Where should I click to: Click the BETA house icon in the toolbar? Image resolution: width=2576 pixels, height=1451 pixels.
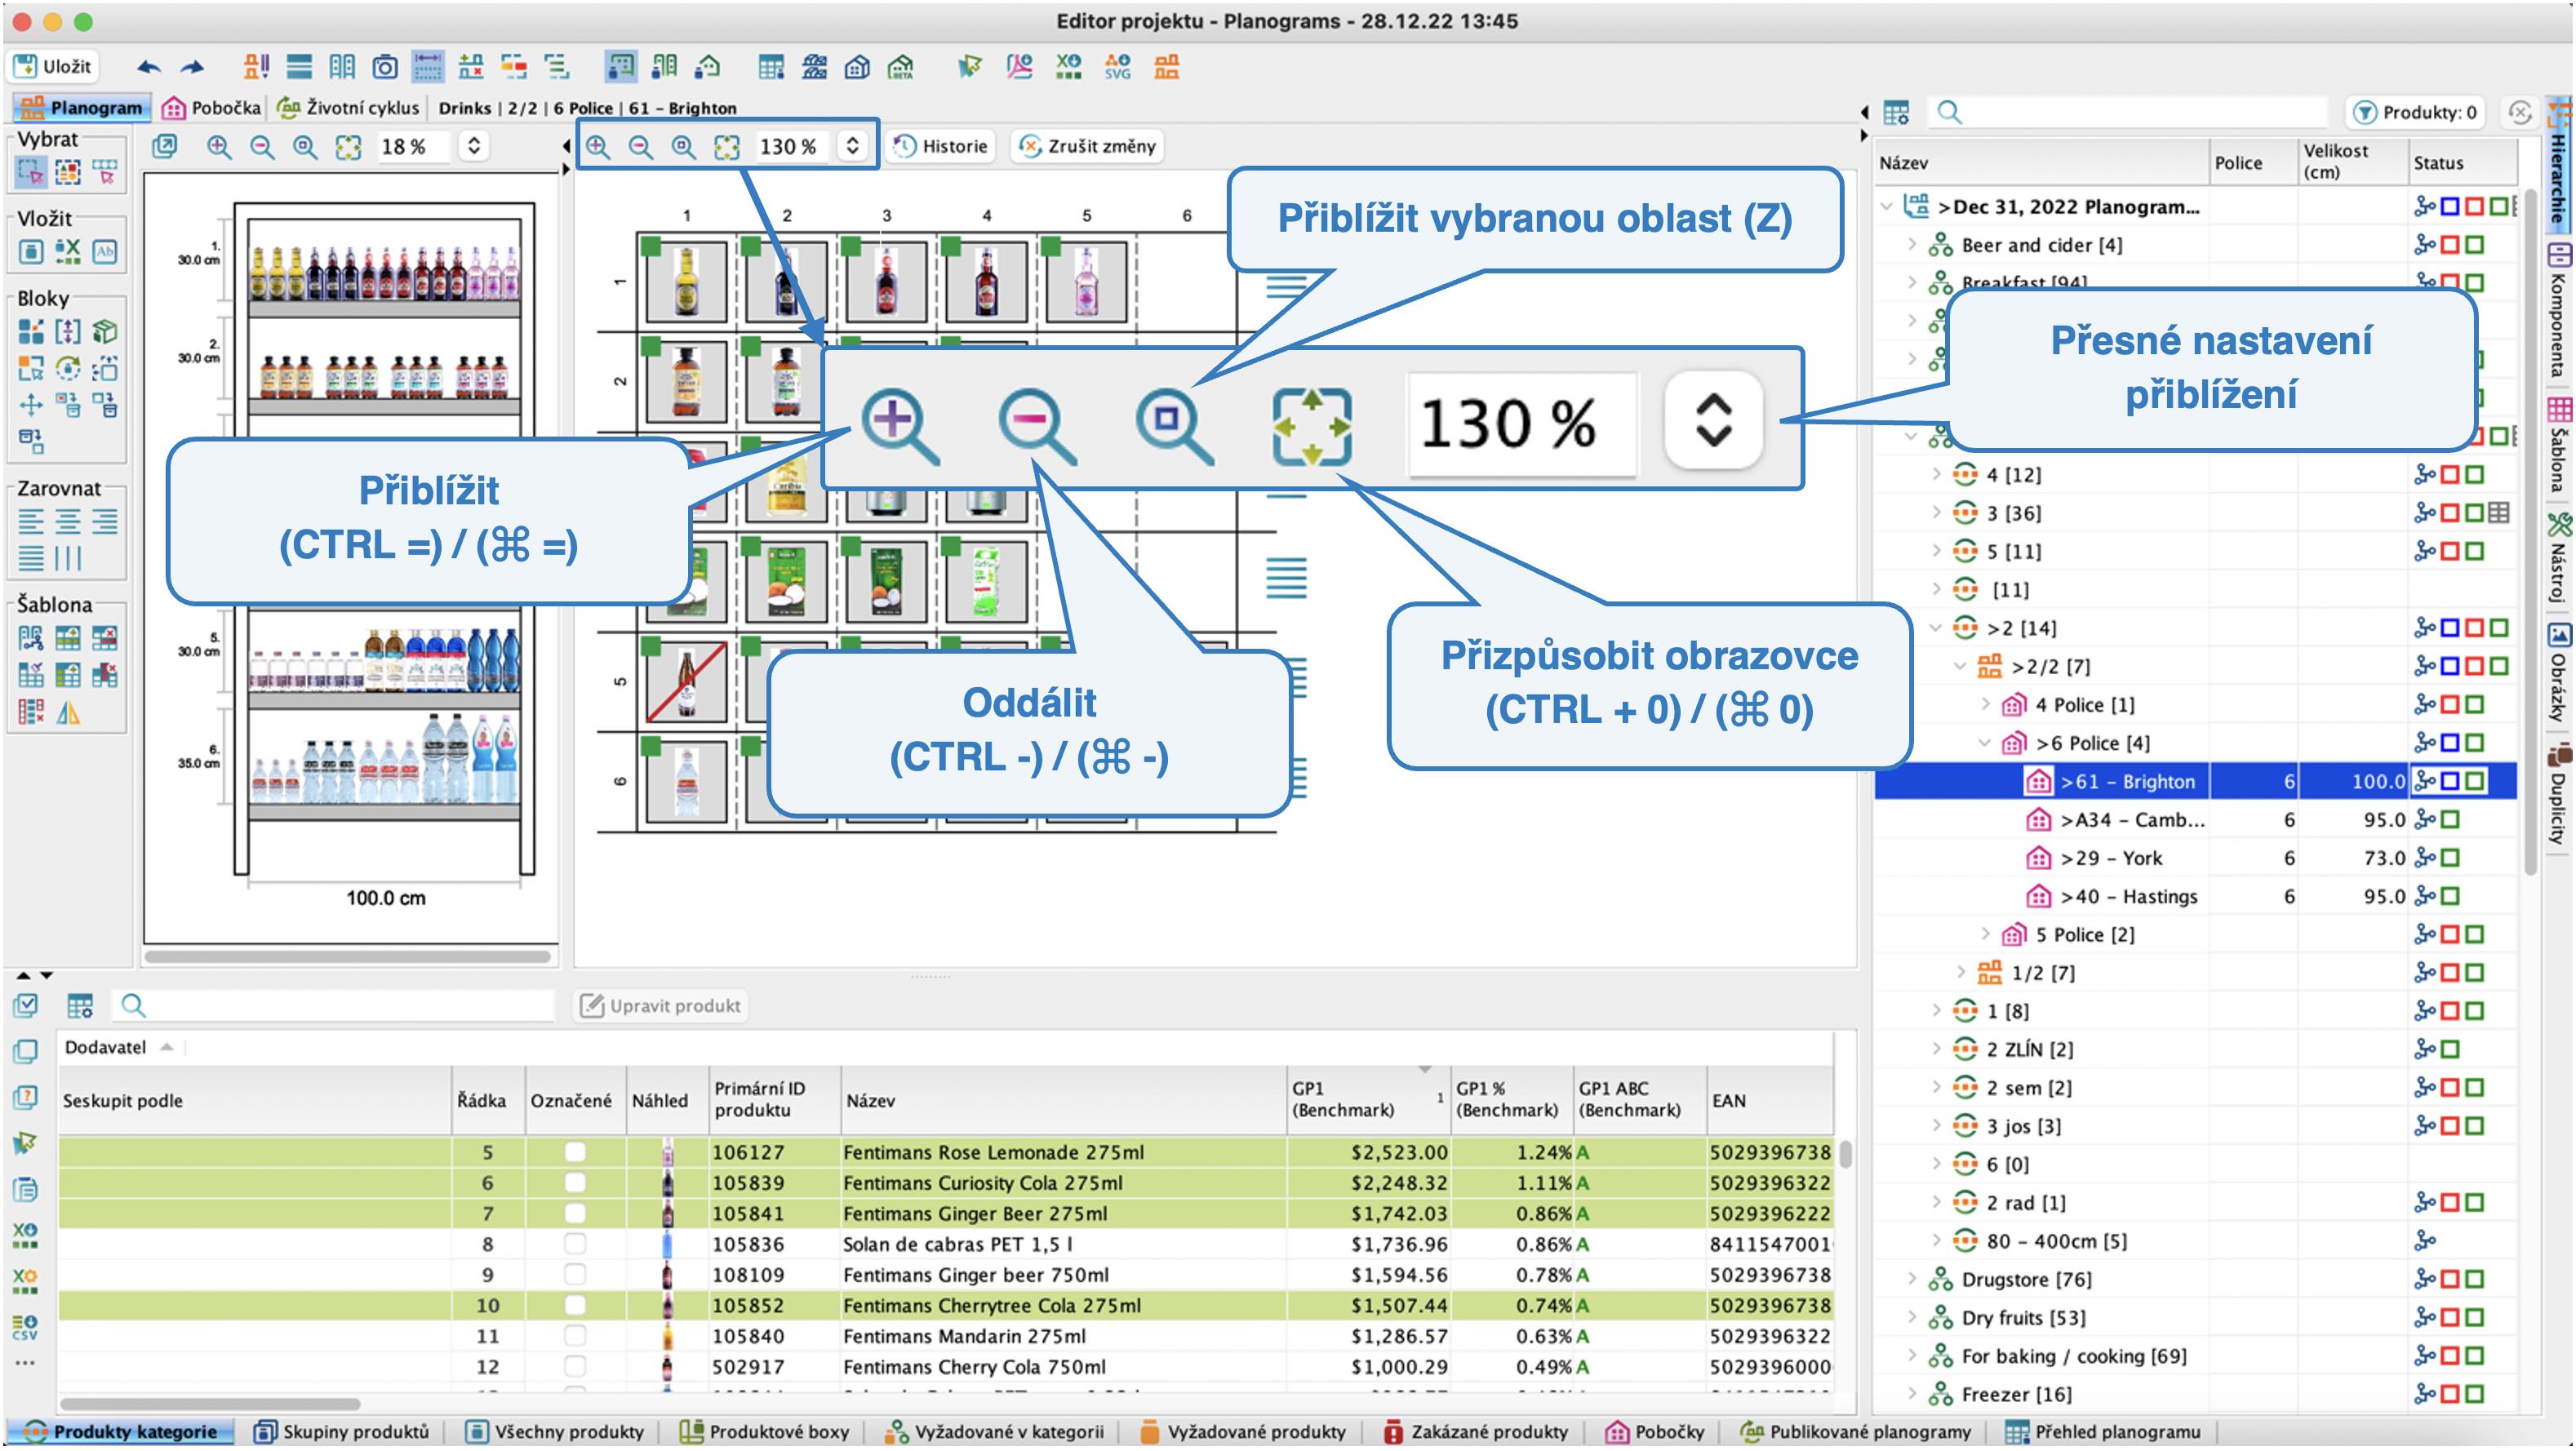tap(901, 67)
